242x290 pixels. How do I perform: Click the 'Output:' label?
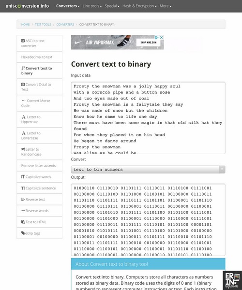78,177
